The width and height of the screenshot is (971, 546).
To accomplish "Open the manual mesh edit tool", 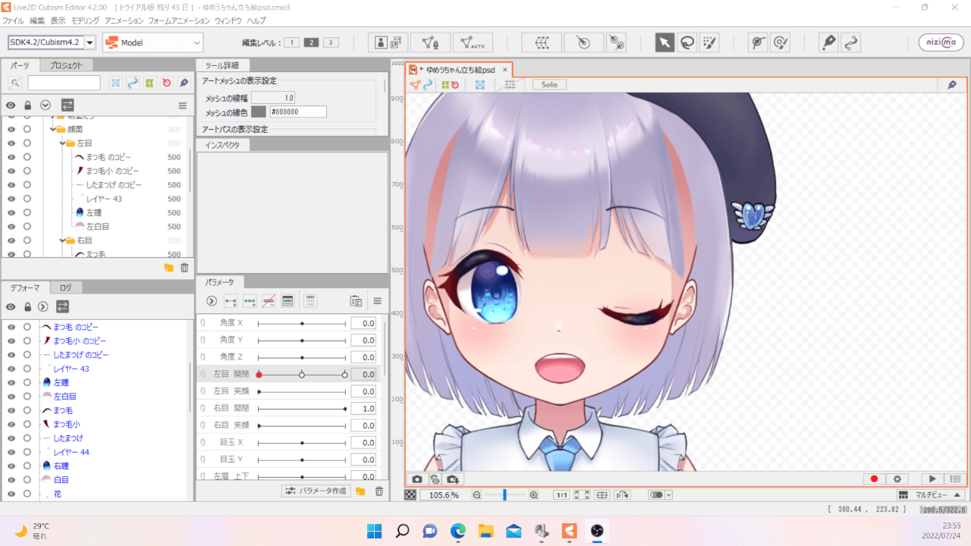I will pos(430,42).
